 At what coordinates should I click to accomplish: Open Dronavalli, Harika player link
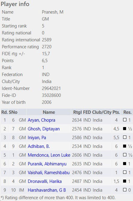(45, 181)
